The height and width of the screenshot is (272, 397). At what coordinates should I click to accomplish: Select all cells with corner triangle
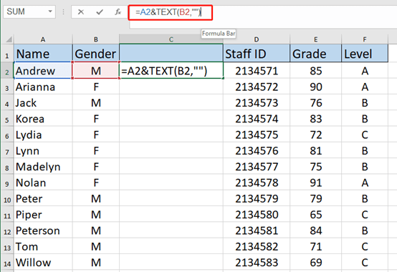click(x=9, y=39)
